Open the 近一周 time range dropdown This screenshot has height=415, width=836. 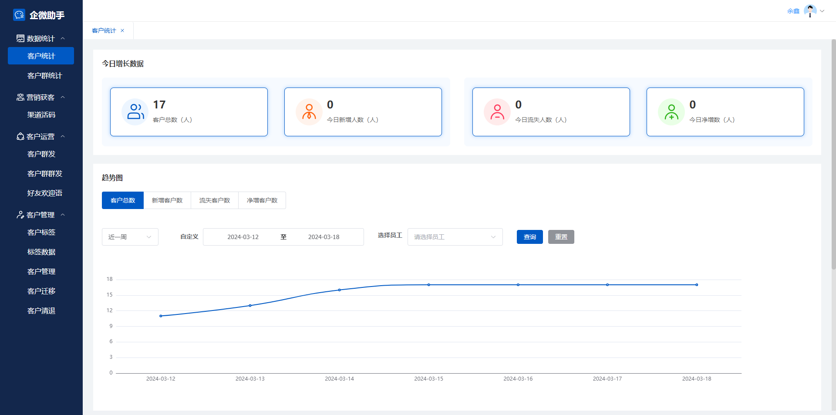130,237
